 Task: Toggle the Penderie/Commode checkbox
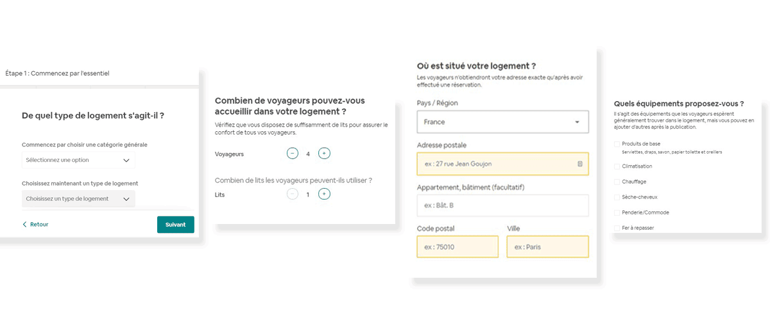617,212
